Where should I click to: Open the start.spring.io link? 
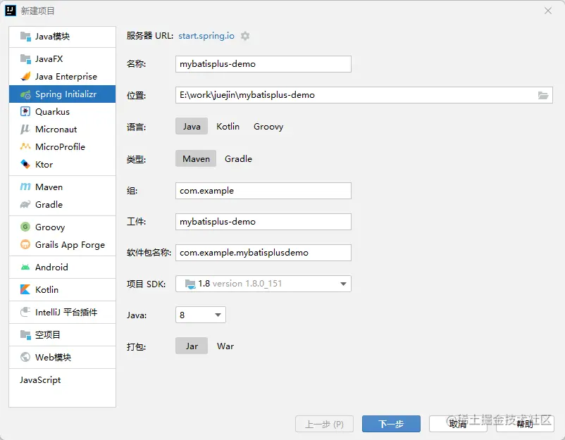point(206,36)
